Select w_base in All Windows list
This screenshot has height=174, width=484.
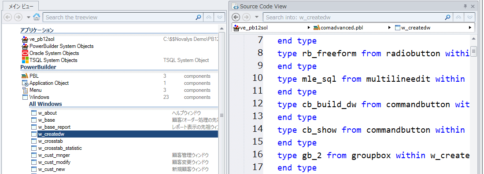(46, 120)
